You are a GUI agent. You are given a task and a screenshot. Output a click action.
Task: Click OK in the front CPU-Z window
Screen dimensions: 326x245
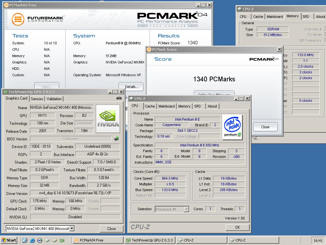coord(237,227)
